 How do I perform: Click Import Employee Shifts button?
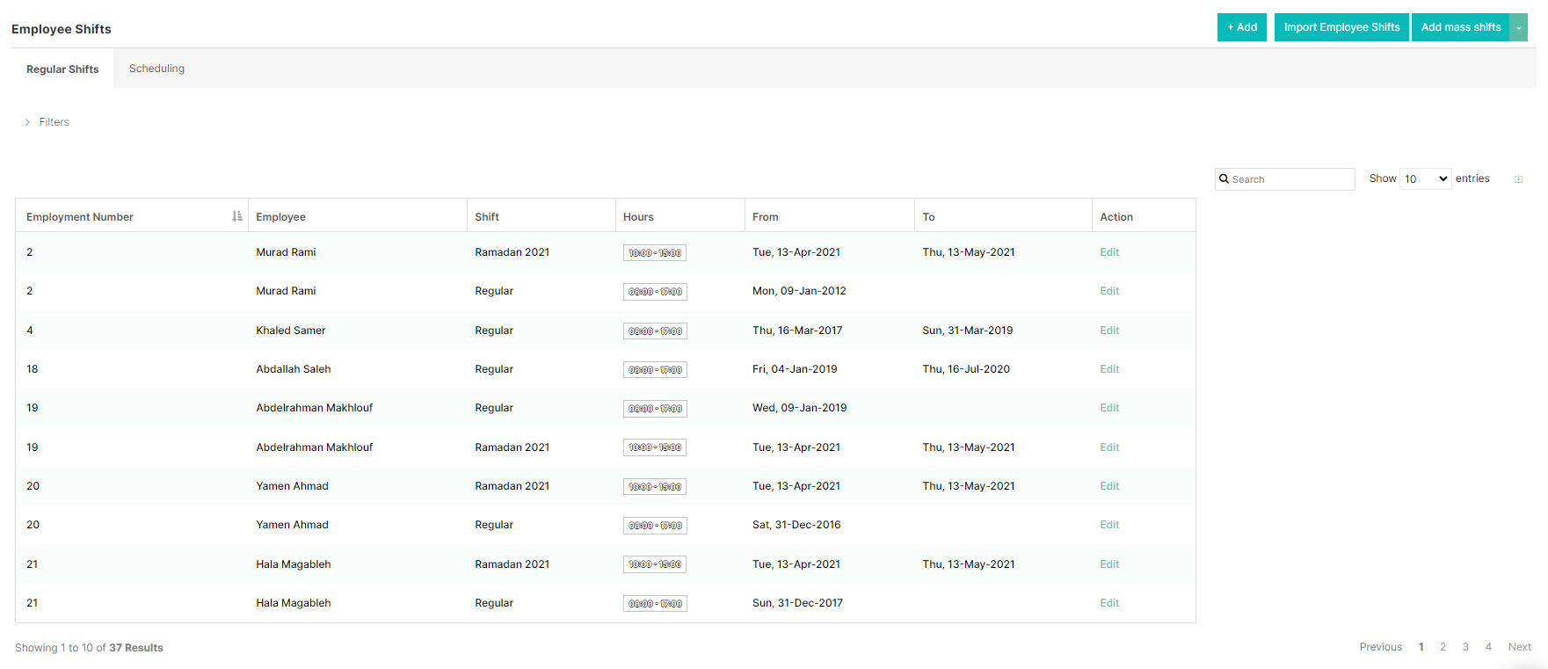pyautogui.click(x=1341, y=27)
